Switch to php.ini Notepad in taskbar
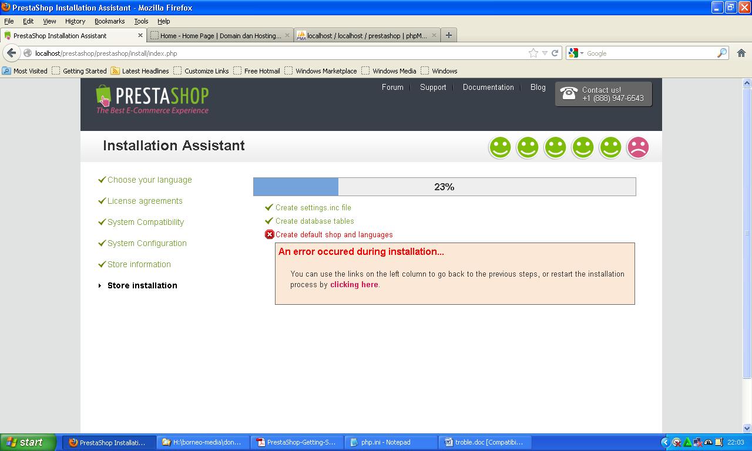This screenshot has width=752, height=451. (391, 442)
